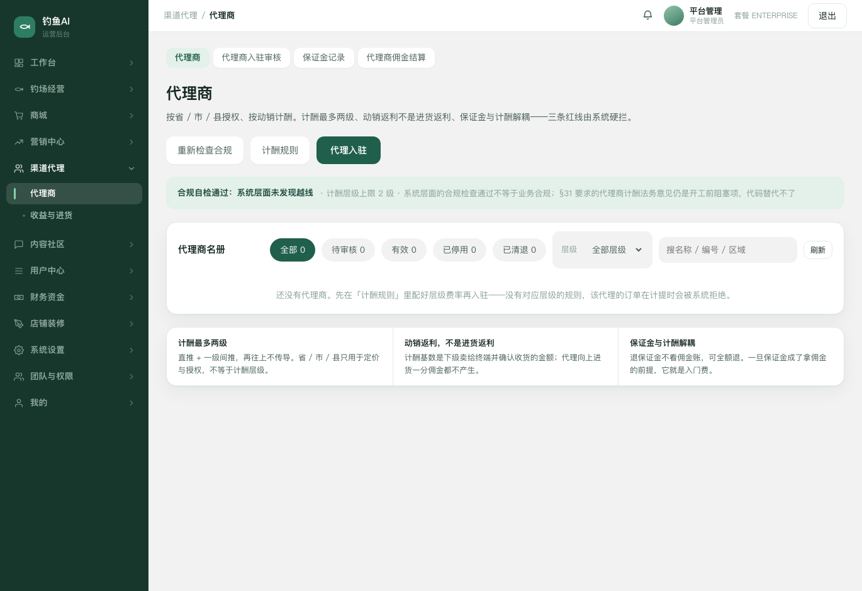Expand the 商城 menu chevron

point(132,116)
